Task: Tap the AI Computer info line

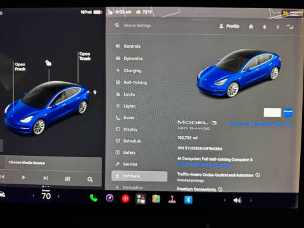Action: (x=215, y=159)
